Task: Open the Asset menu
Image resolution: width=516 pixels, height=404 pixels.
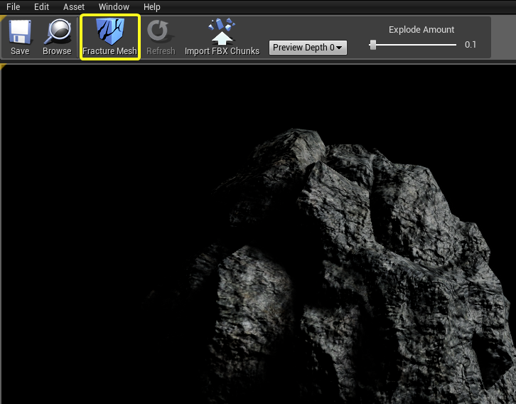Action: pos(74,6)
